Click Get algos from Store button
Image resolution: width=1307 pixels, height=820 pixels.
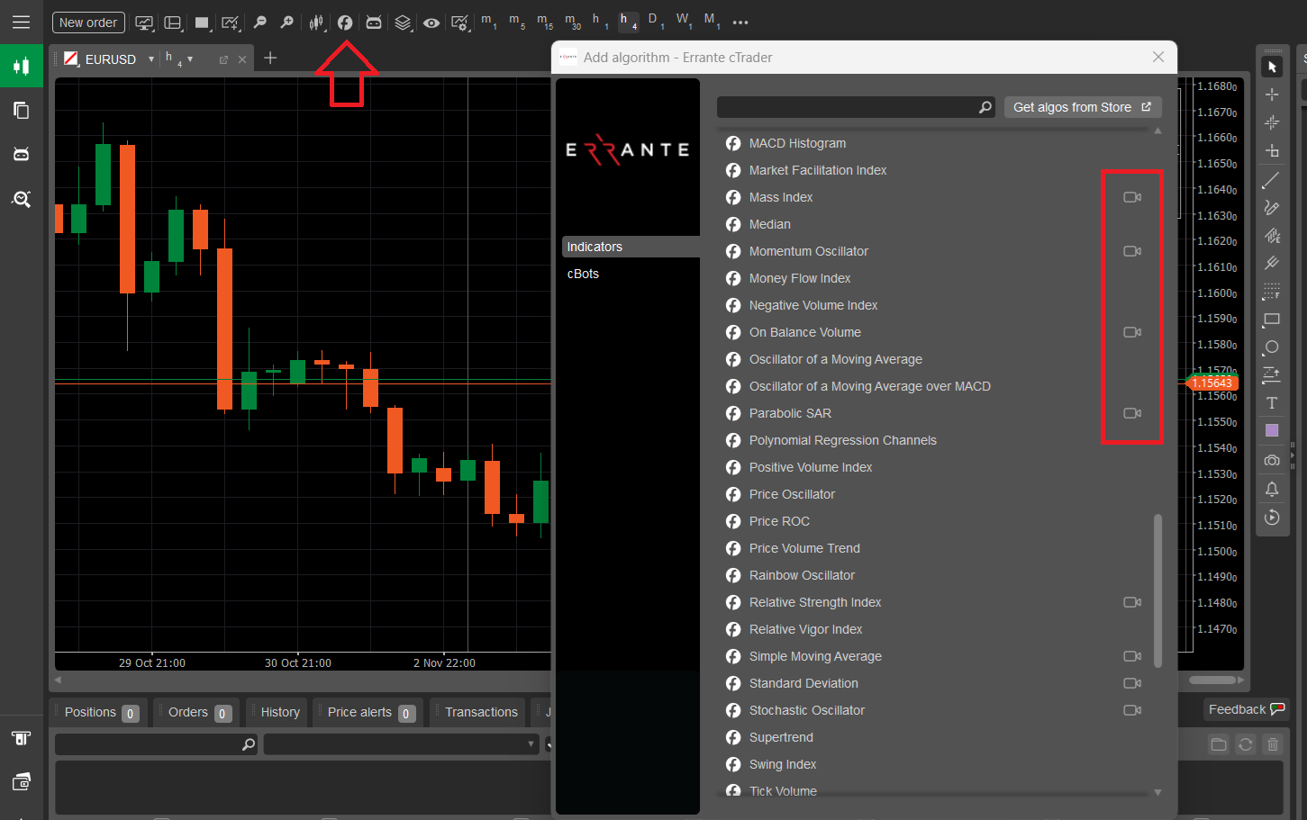click(x=1083, y=107)
